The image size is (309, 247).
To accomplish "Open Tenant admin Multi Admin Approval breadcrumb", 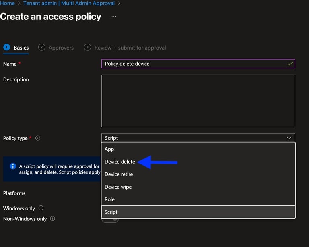I will click(69, 3).
